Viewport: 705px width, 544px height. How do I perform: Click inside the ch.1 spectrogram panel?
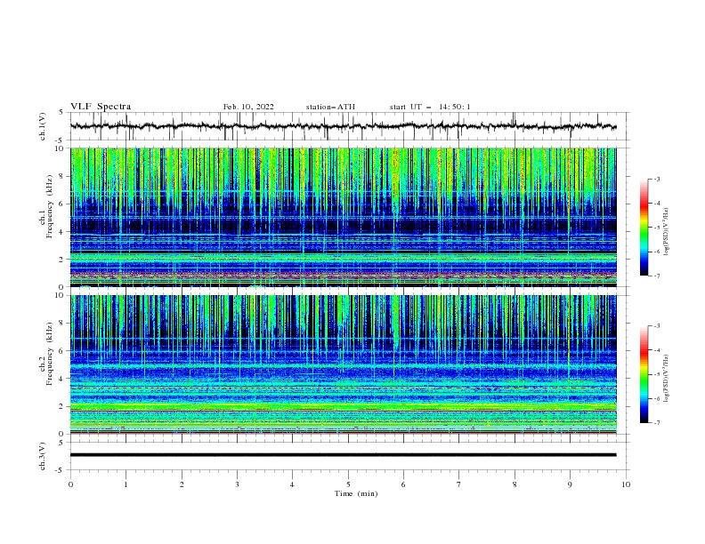tap(343, 217)
